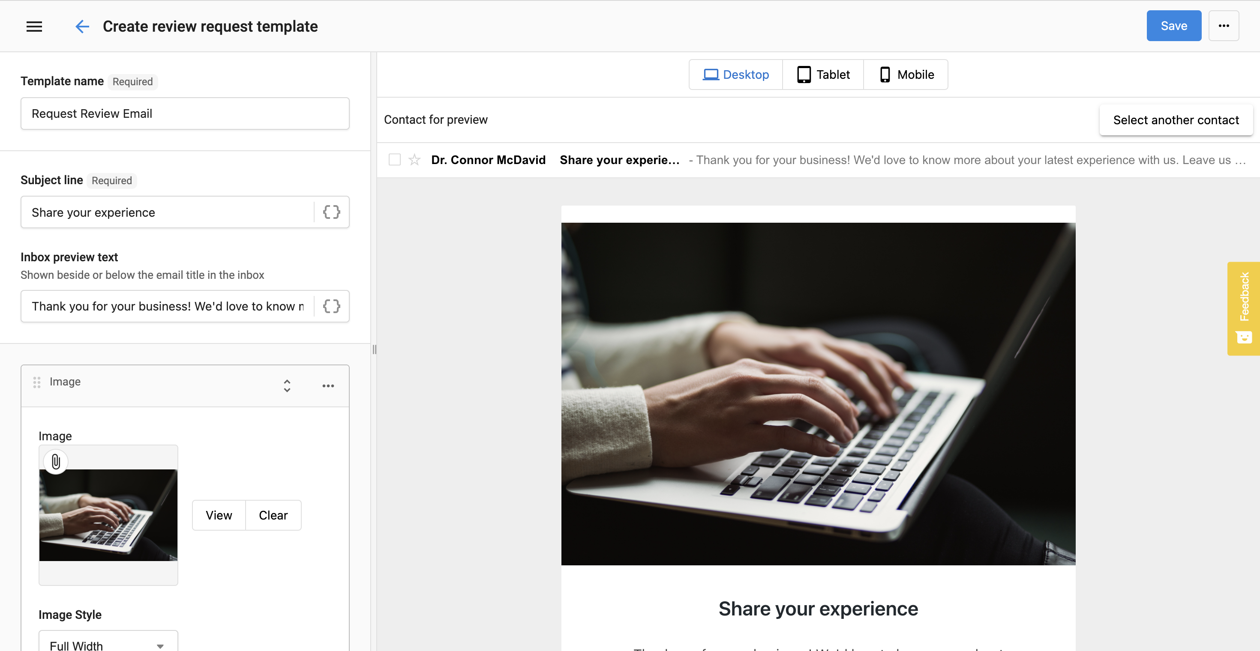The image size is (1260, 651).
Task: Star the Dr. Connor McDavid preview email
Action: click(x=414, y=160)
